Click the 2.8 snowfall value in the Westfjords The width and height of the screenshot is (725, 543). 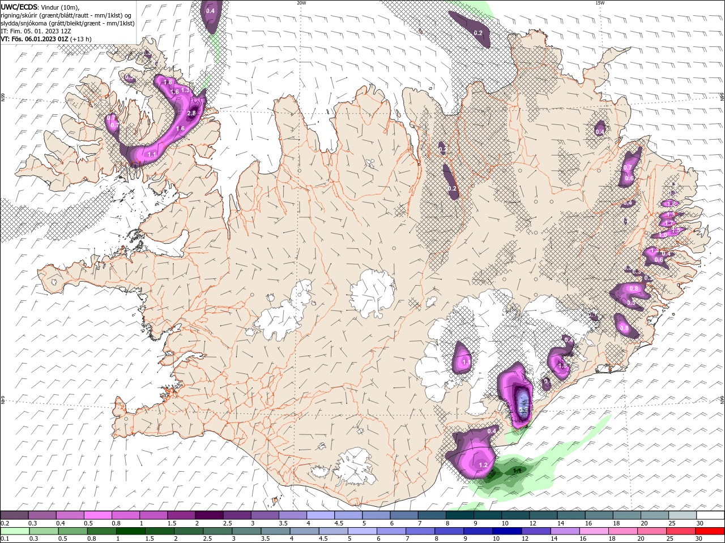pos(191,113)
